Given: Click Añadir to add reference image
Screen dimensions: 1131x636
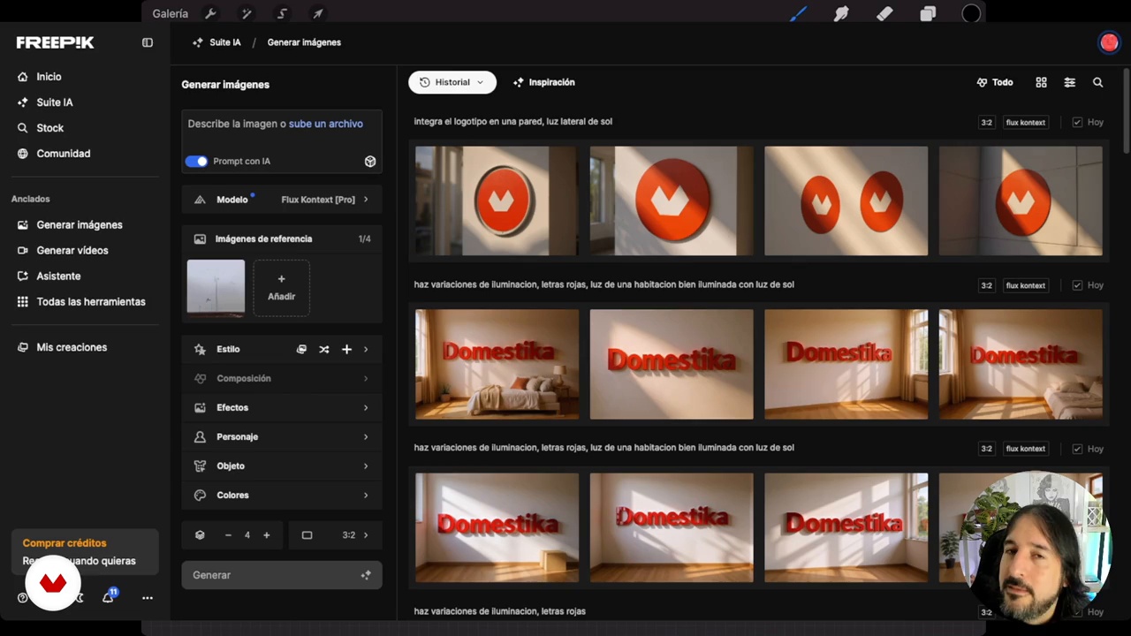Looking at the screenshot, I should (x=281, y=288).
